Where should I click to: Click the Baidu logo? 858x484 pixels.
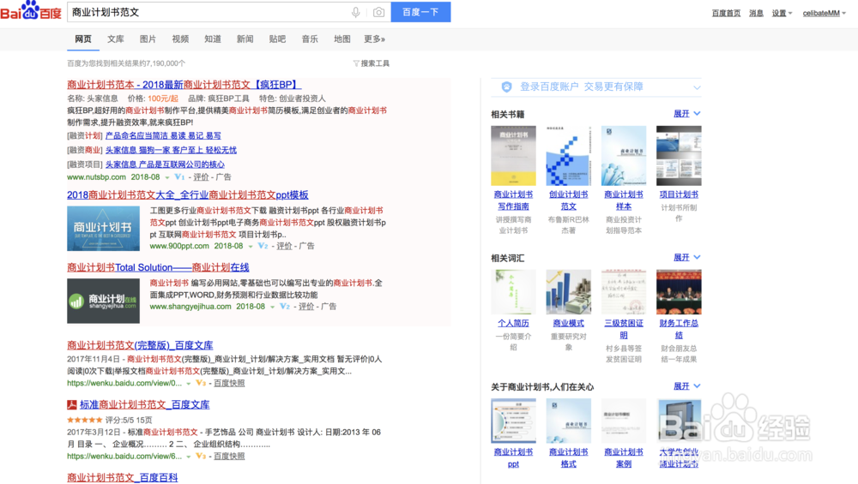[x=31, y=11]
